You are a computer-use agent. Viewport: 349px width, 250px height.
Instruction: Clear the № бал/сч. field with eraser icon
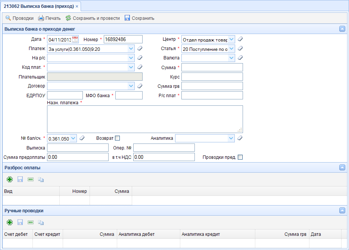coord(82,138)
